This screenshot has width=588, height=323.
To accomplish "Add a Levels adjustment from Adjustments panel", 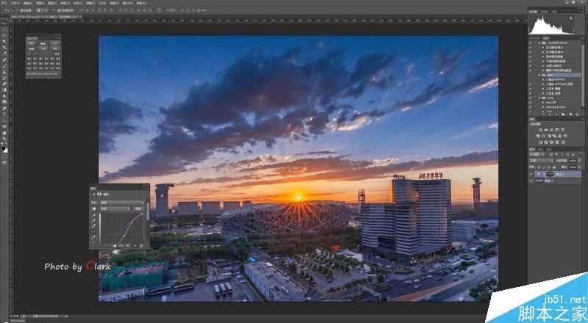I will 545,130.
